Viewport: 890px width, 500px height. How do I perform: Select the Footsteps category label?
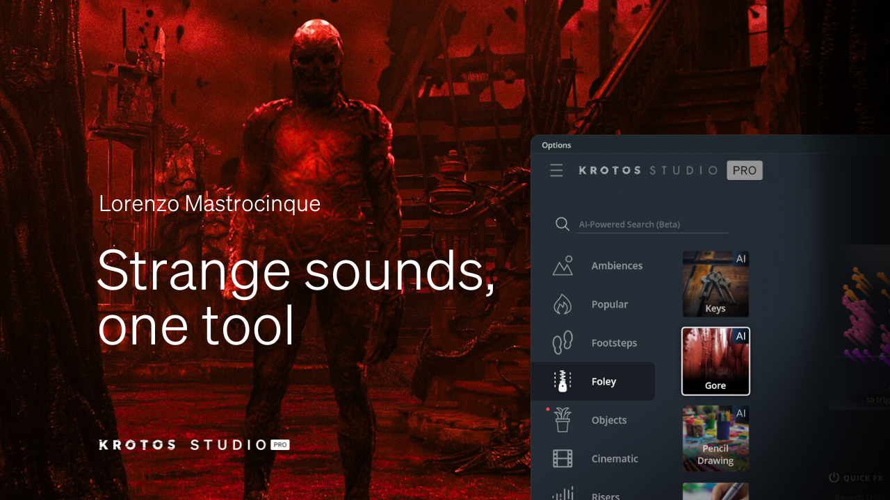coord(614,343)
